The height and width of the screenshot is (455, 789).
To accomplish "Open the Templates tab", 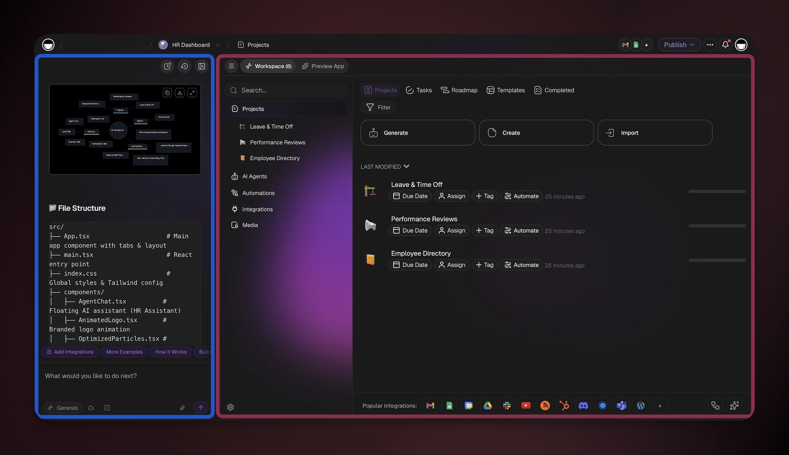I will (506, 90).
